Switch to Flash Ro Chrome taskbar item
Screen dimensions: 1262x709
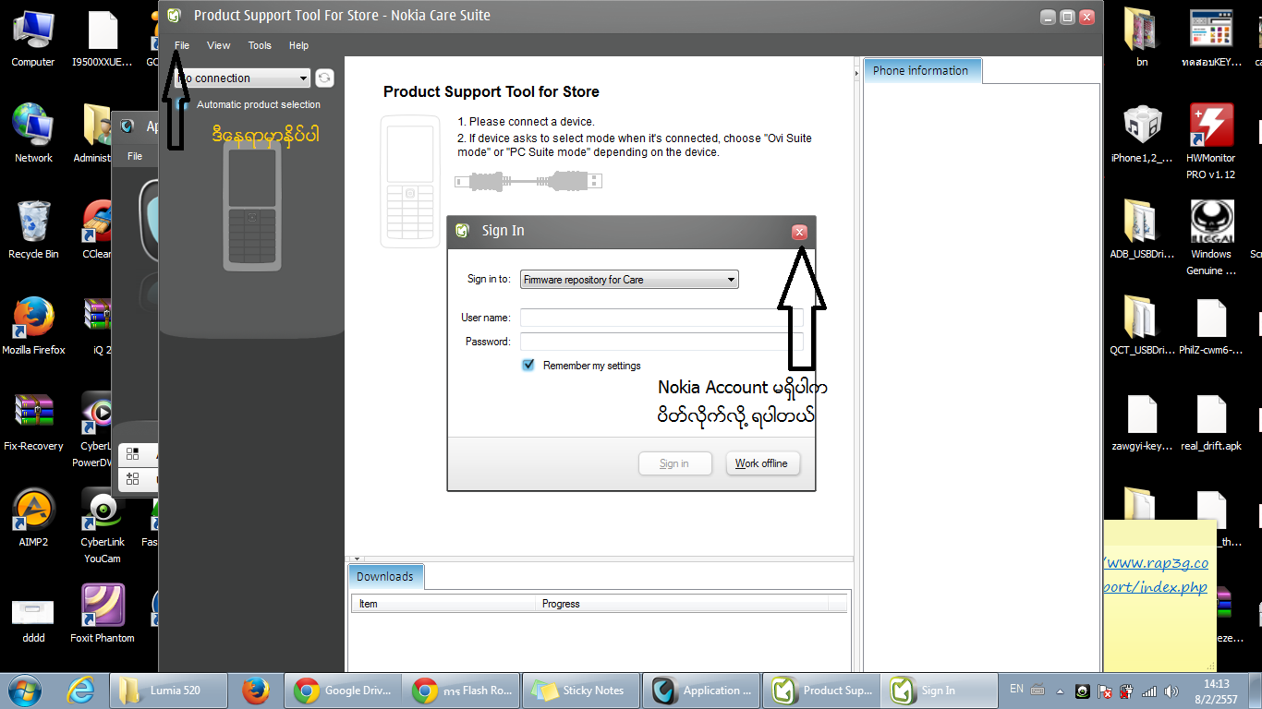(463, 691)
